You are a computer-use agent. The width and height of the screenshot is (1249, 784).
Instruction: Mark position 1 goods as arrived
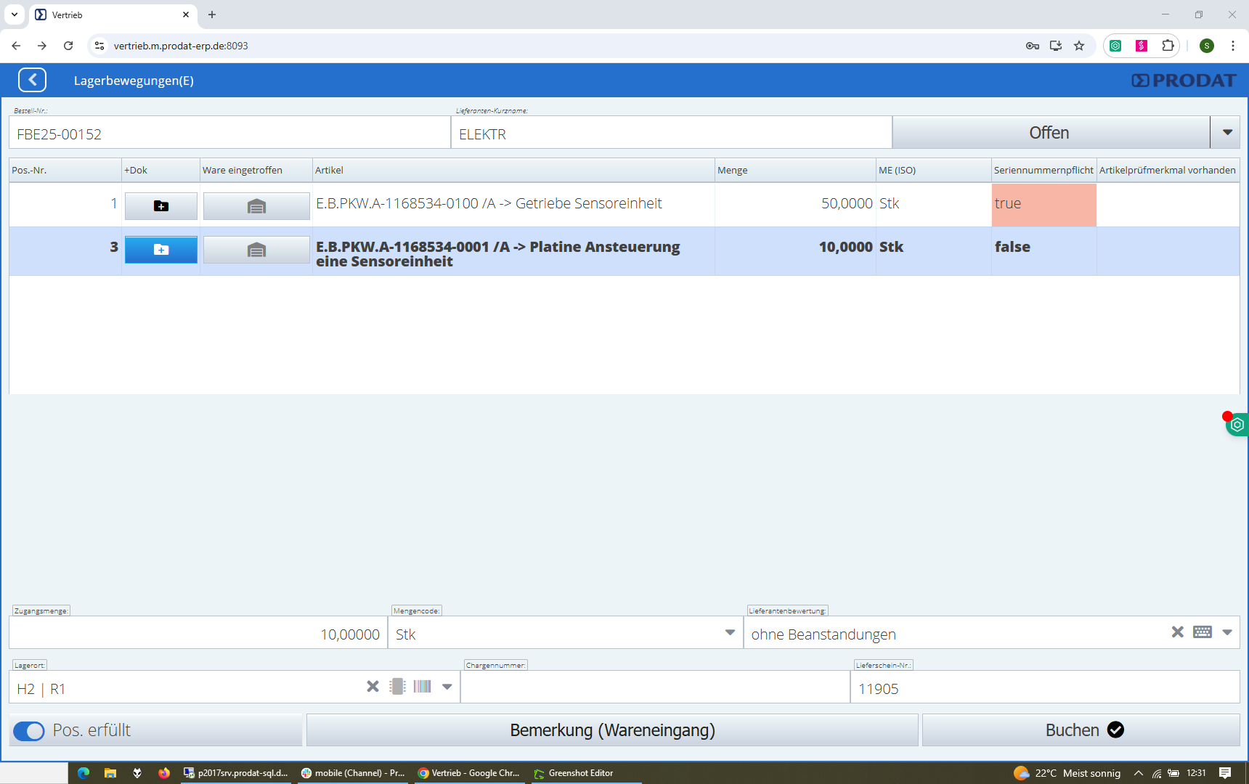(x=256, y=206)
